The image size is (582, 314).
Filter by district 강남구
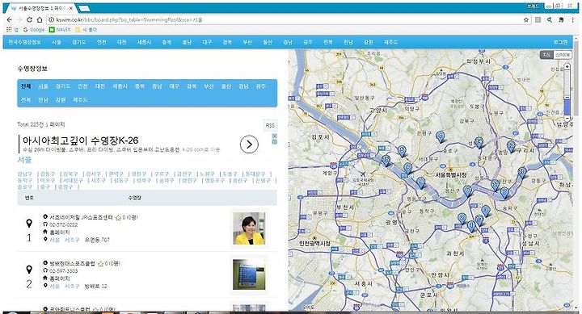click(x=25, y=174)
